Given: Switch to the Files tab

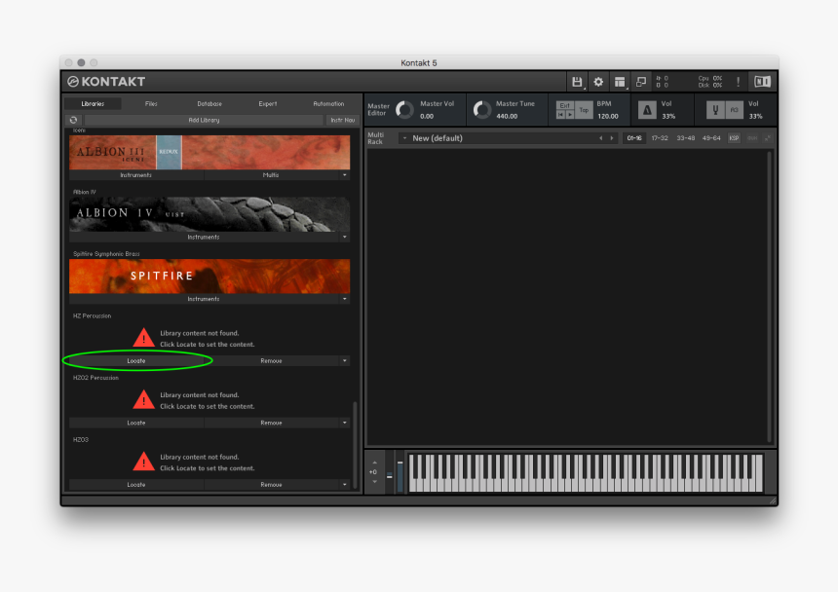Looking at the screenshot, I should pos(151,103).
